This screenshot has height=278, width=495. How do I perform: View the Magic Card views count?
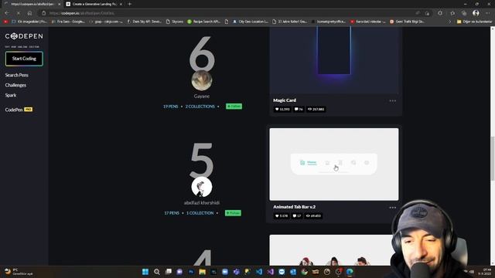(316, 109)
